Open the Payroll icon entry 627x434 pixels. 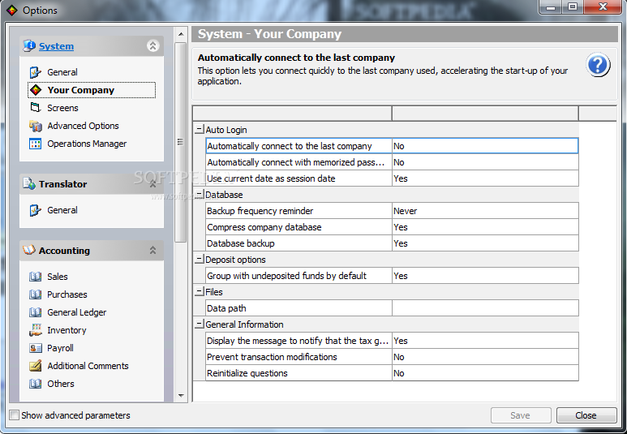tap(35, 348)
